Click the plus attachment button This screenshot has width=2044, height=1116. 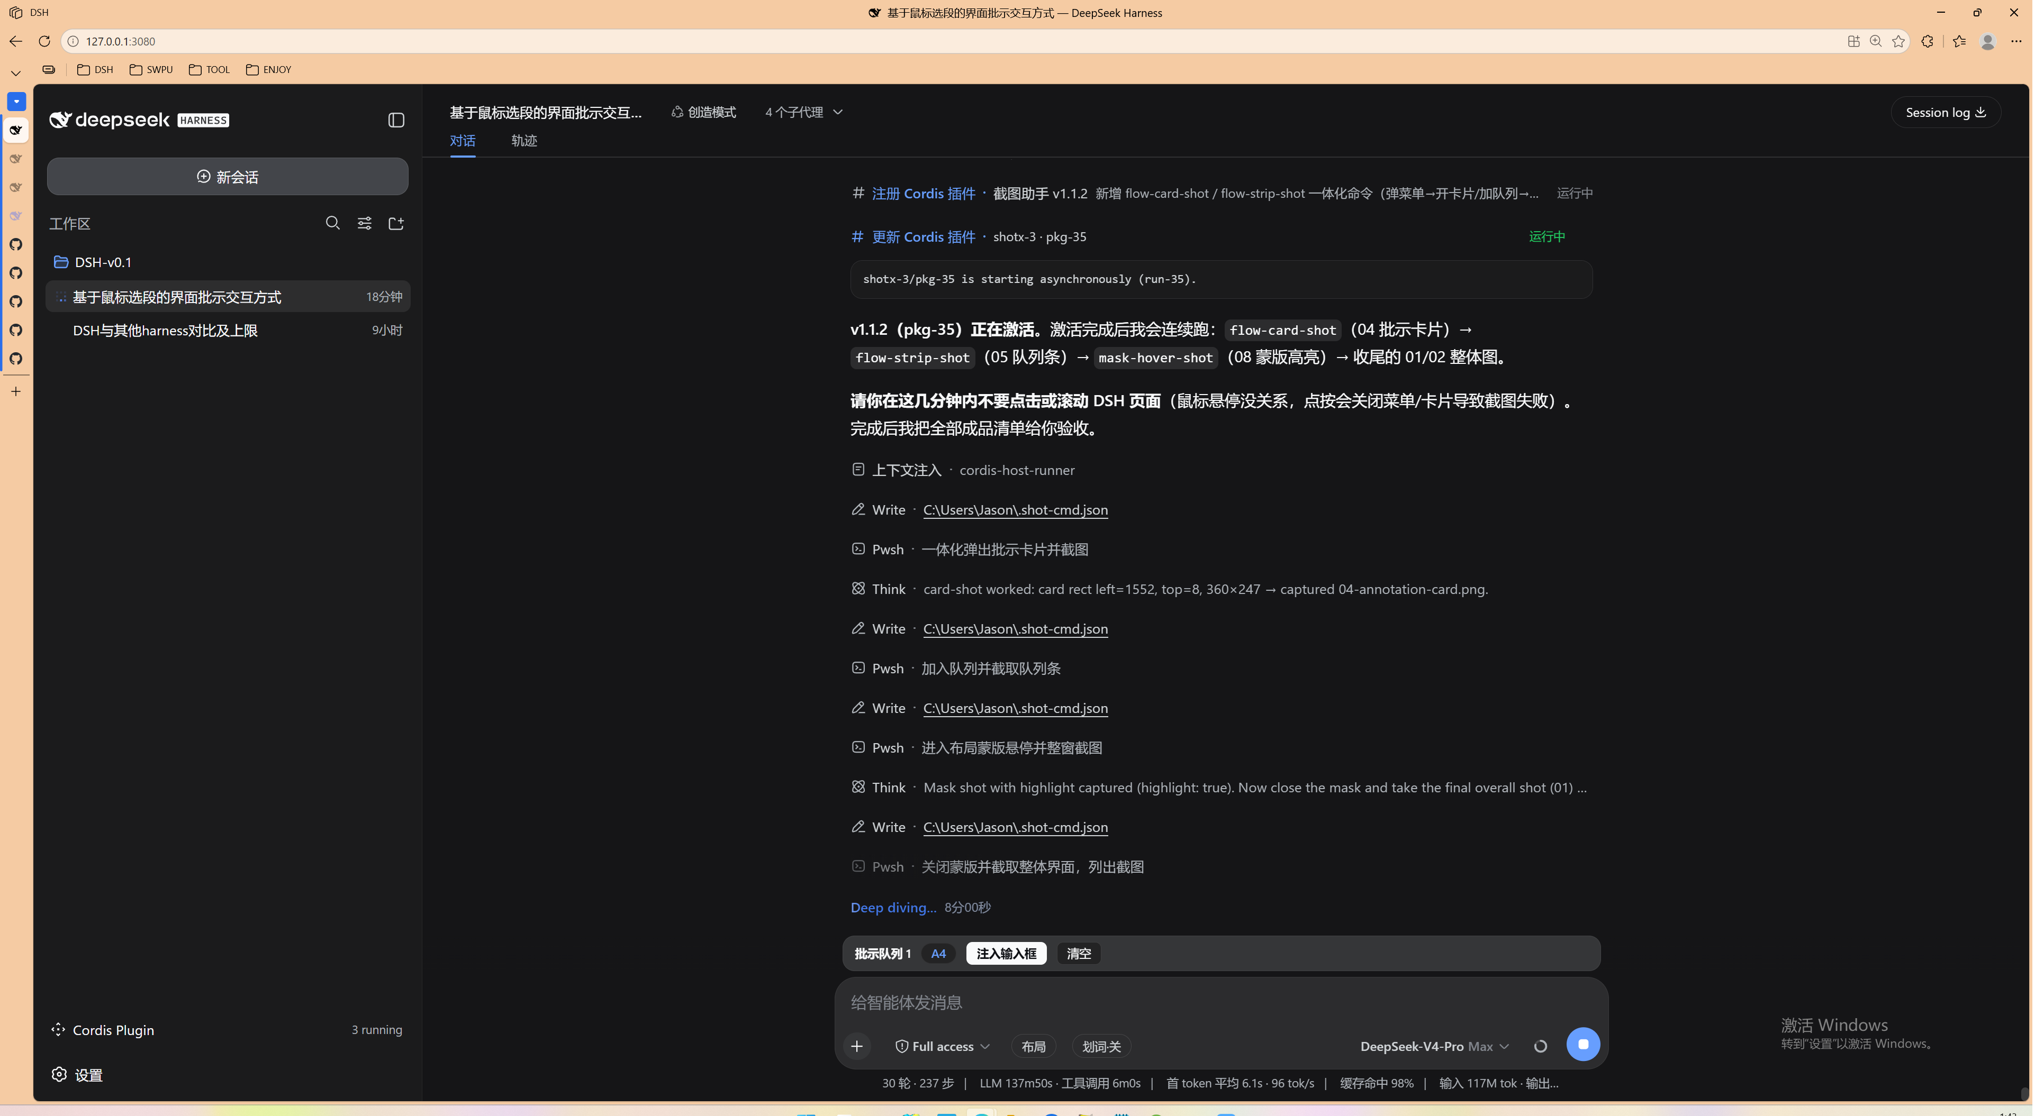click(857, 1046)
